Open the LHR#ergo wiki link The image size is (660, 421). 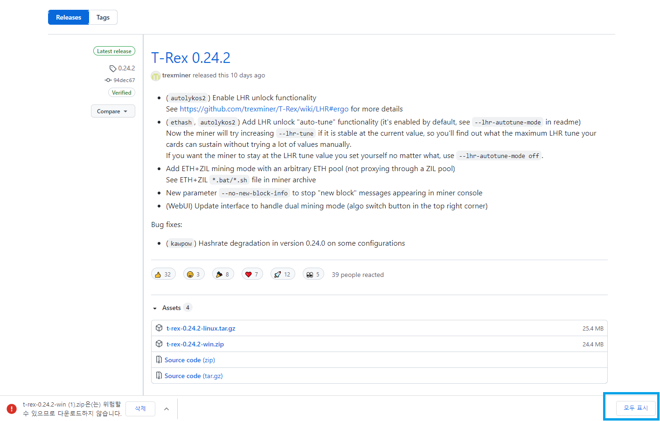tap(264, 109)
